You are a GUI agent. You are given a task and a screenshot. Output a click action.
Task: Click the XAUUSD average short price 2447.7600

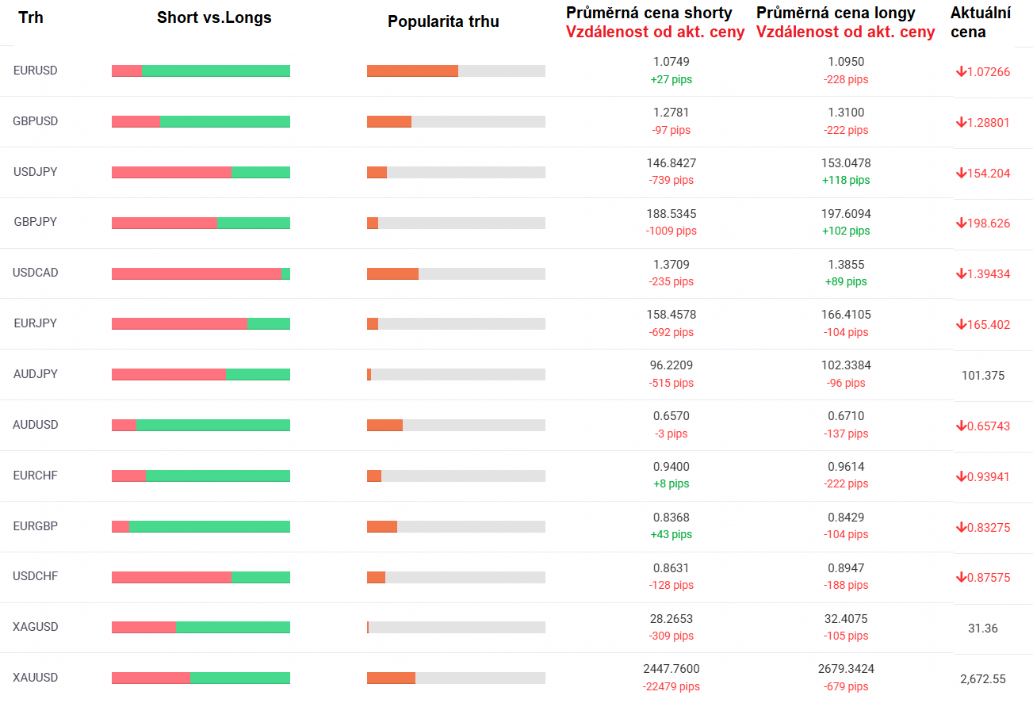671,669
